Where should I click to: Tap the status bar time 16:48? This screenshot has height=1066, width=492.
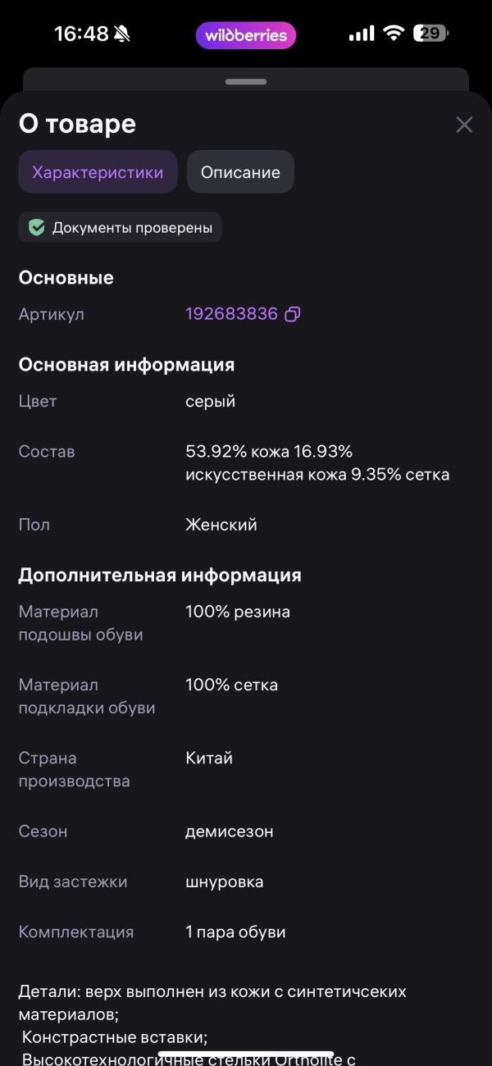point(81,34)
